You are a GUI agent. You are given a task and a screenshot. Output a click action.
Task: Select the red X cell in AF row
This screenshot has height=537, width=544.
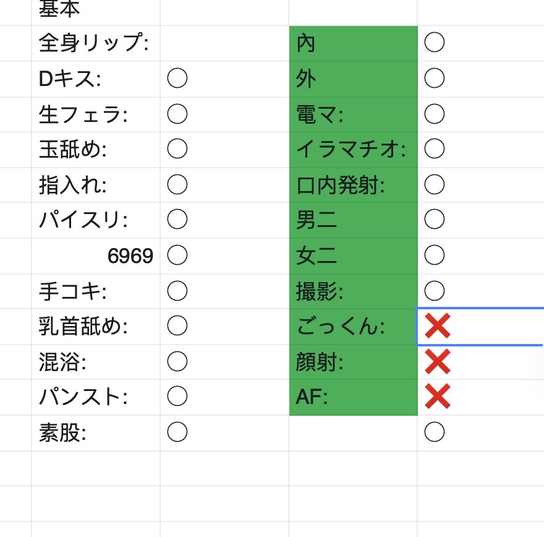[x=480, y=397]
